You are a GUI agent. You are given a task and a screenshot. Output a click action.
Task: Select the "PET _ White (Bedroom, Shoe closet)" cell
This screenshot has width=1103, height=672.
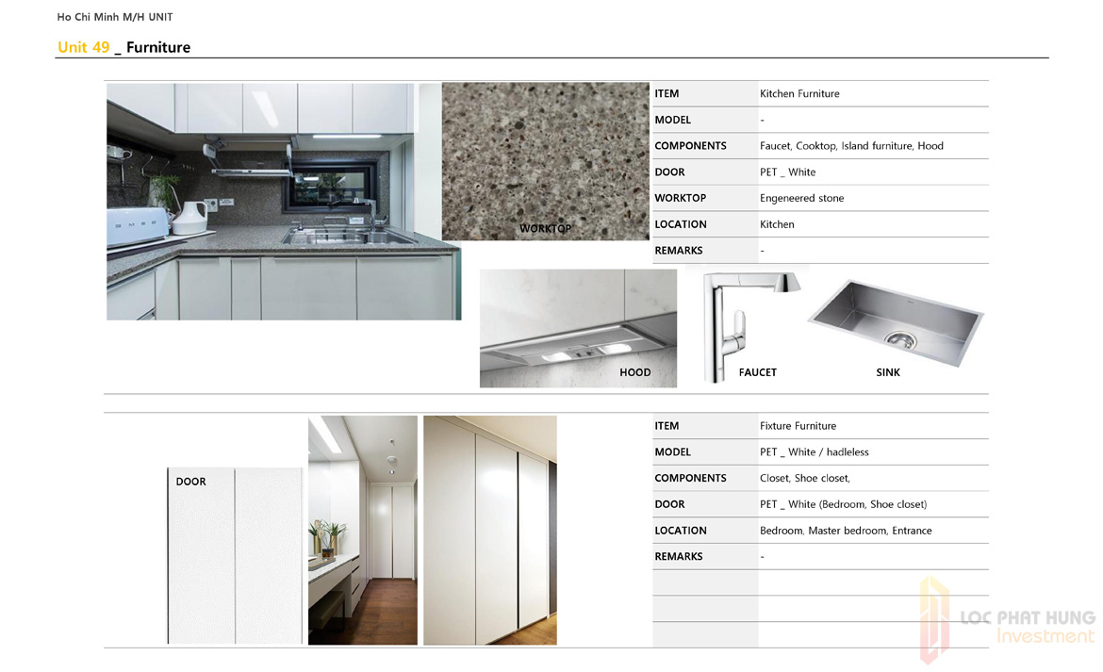coord(843,504)
